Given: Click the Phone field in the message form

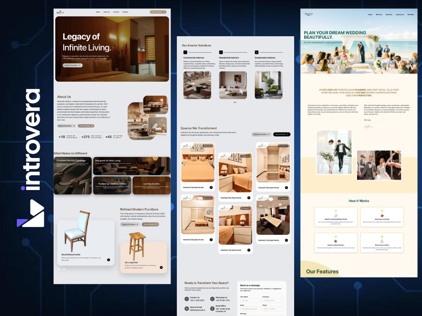Looking at the screenshot, I should click(273, 309).
